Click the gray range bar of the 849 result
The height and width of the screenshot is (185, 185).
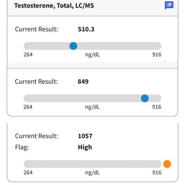click(92, 98)
